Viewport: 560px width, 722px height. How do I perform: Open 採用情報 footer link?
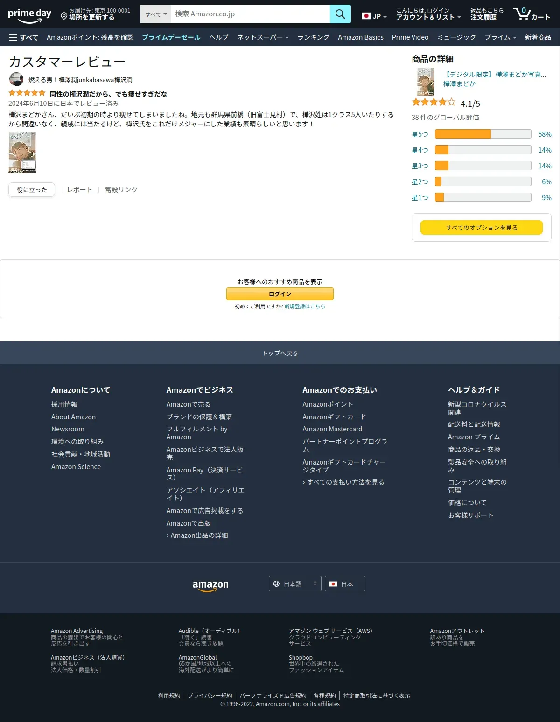pyautogui.click(x=64, y=404)
